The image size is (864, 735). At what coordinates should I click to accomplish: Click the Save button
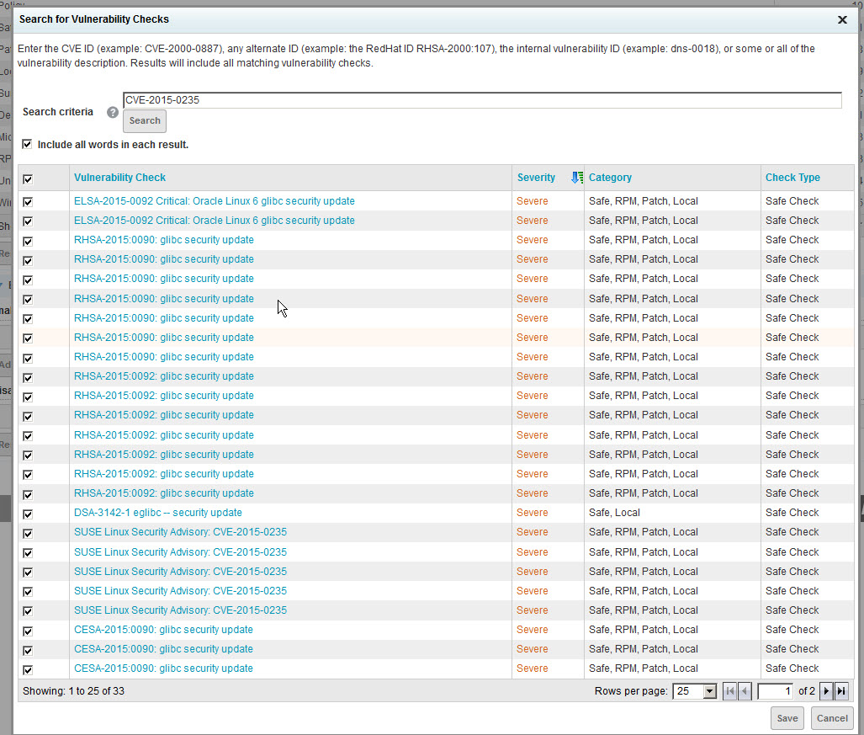pyautogui.click(x=787, y=718)
